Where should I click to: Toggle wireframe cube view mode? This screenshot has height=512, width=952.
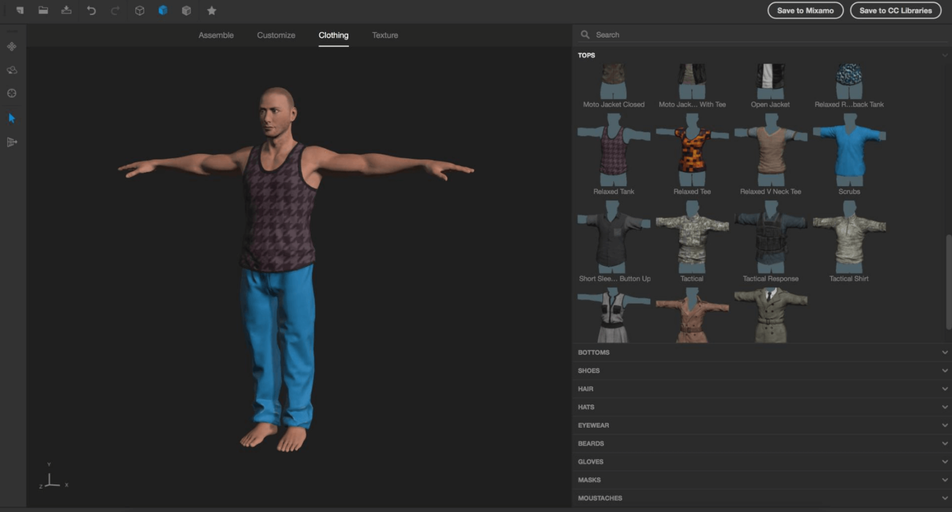point(139,11)
